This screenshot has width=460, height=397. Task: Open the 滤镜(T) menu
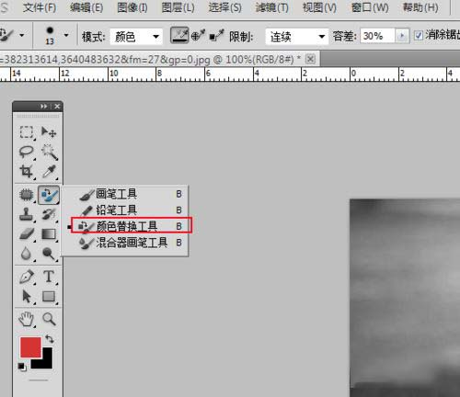click(272, 7)
